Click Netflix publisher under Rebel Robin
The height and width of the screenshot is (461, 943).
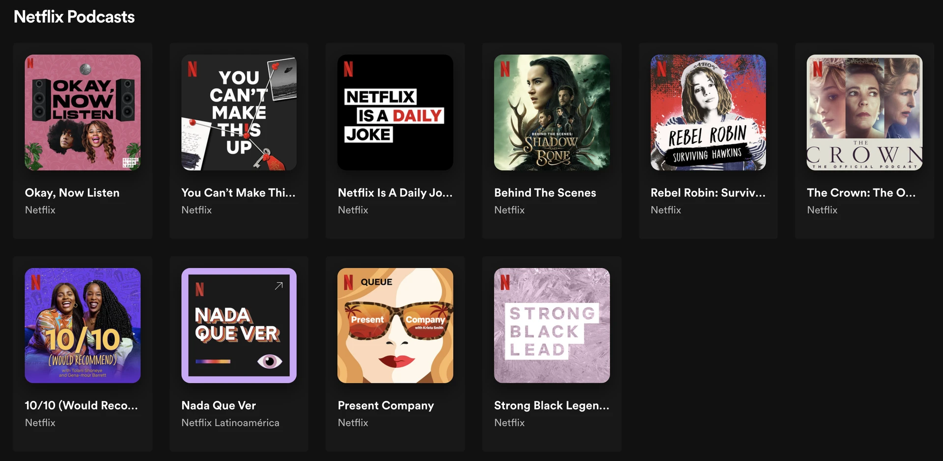666,210
